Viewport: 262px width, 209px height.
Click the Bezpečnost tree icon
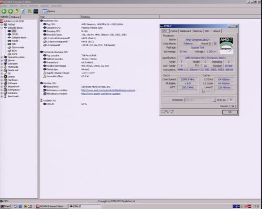pos(5,86)
